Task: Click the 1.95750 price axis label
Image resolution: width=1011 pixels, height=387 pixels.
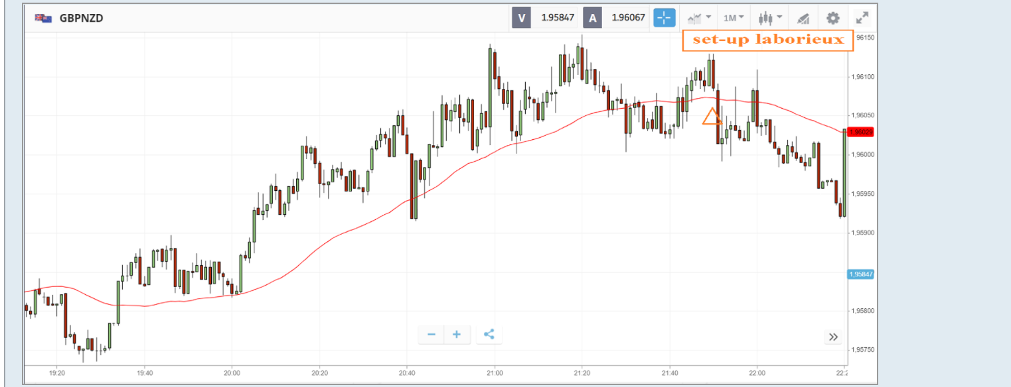Action: click(x=864, y=350)
